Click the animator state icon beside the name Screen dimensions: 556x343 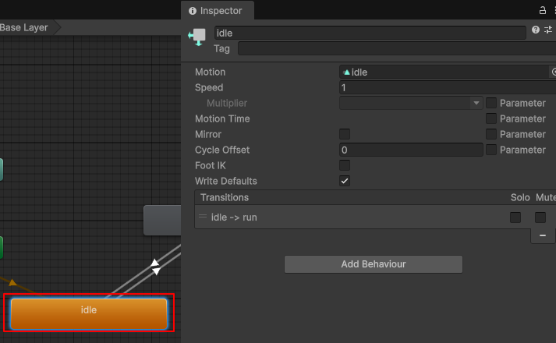tap(197, 37)
